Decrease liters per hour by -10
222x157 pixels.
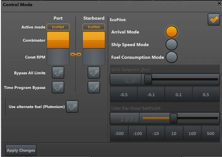pos(156,133)
